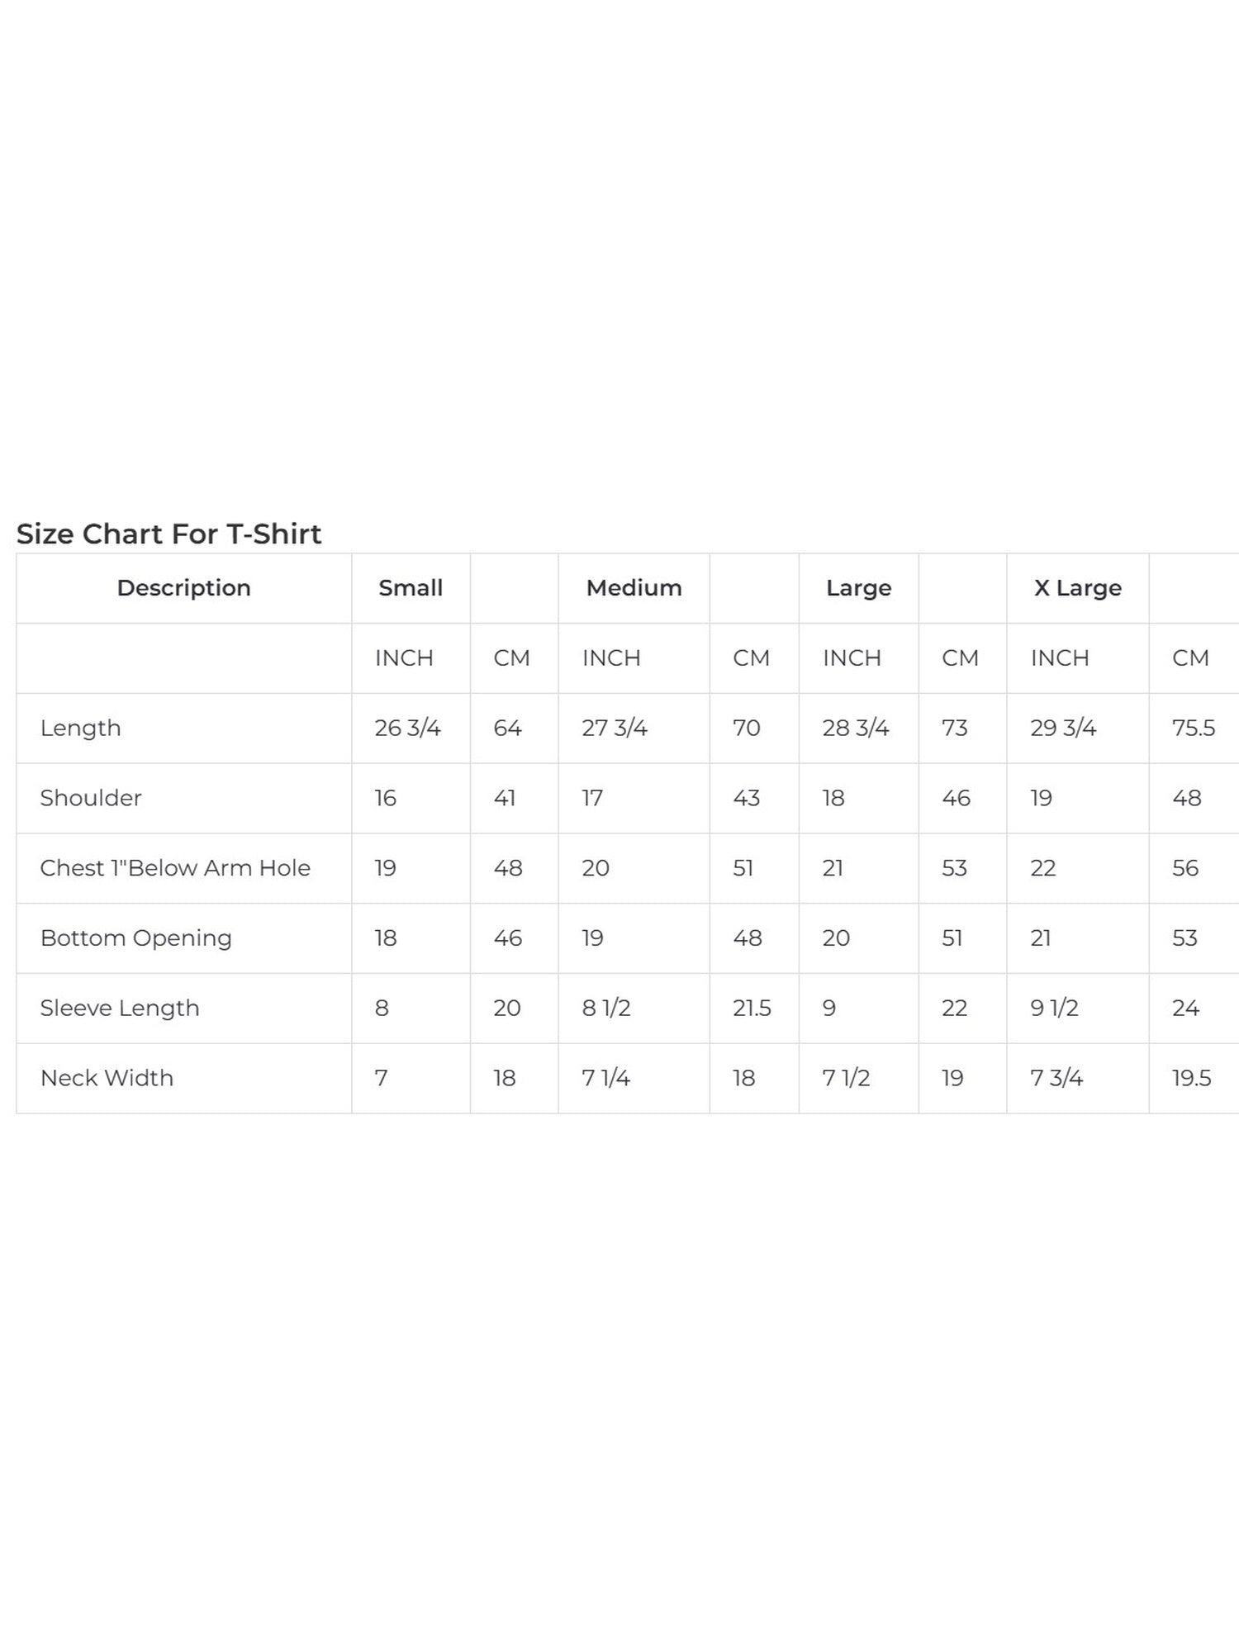Select the Length row label
This screenshot has width=1239, height=1652.
point(80,728)
